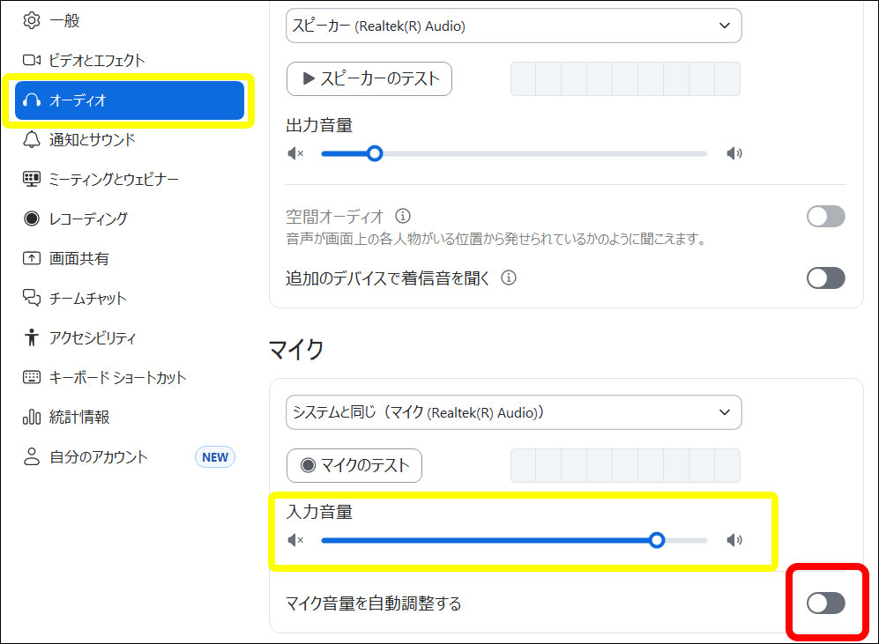
Task: Toggle the 空間オーディオ switch
Action: tap(825, 216)
